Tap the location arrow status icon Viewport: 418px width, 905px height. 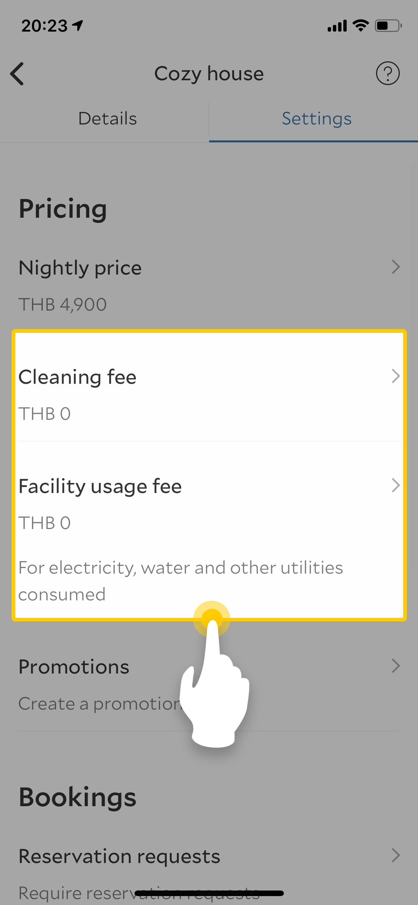coord(78,25)
